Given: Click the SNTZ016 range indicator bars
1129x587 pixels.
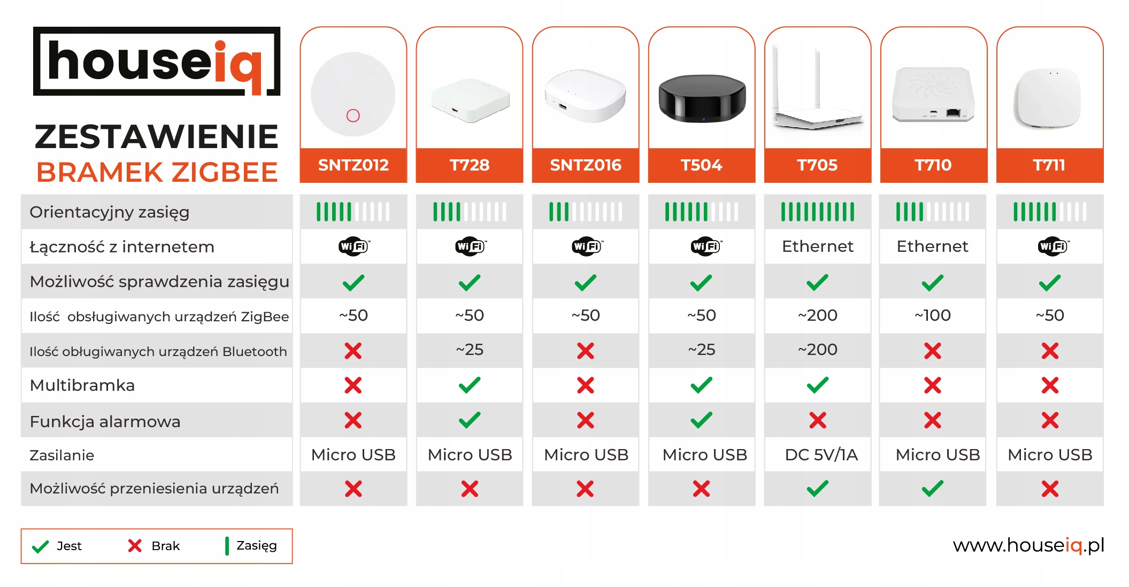Looking at the screenshot, I should coord(586,212).
